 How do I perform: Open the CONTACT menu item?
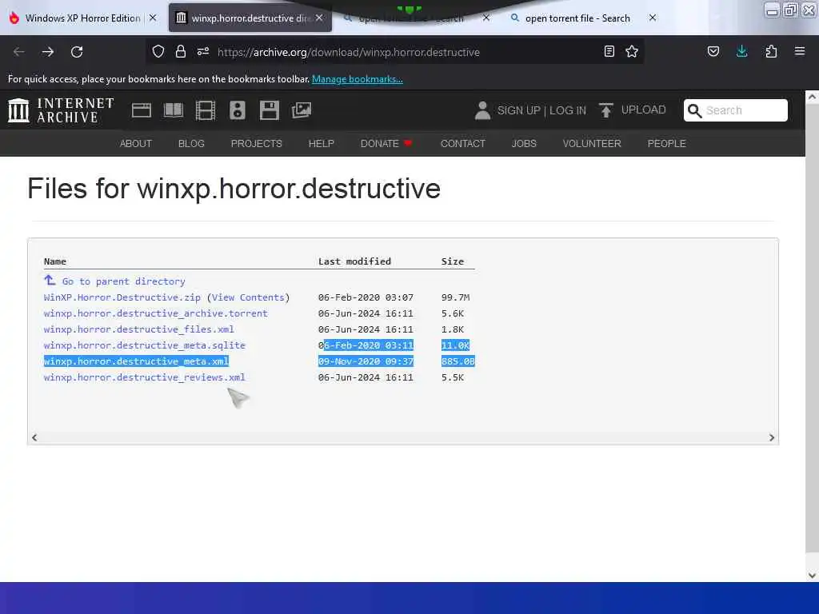coord(463,144)
